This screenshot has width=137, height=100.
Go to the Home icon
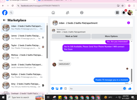point(53,13)
